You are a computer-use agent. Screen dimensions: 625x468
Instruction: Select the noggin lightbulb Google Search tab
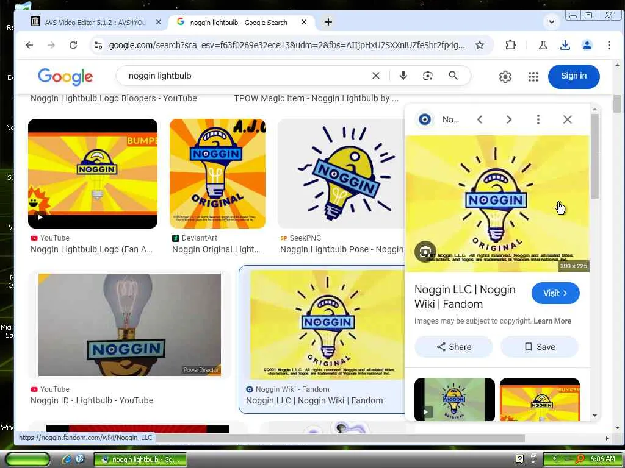pyautogui.click(x=239, y=23)
